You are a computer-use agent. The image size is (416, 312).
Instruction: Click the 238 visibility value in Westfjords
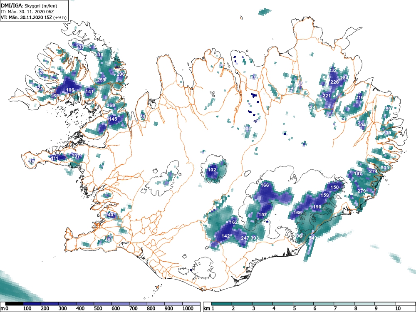(80, 47)
